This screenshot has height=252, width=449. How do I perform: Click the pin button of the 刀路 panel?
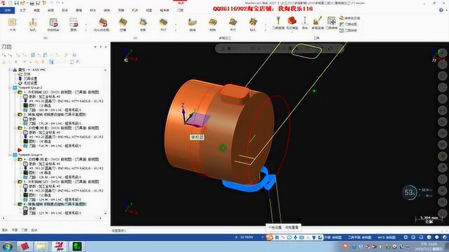tap(101, 47)
